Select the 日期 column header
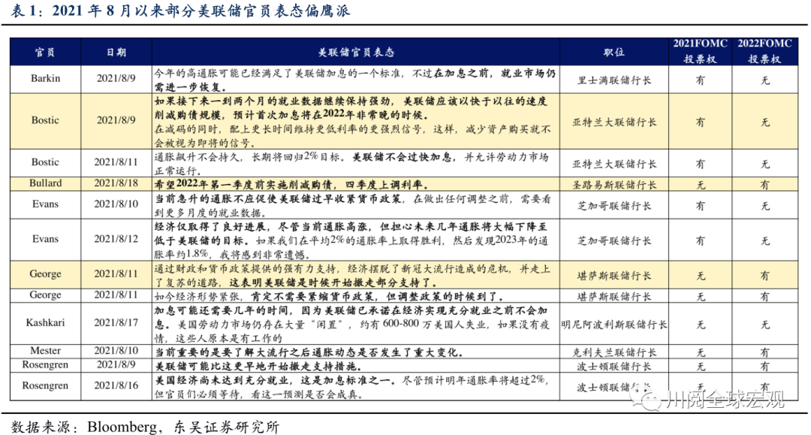 116,53
